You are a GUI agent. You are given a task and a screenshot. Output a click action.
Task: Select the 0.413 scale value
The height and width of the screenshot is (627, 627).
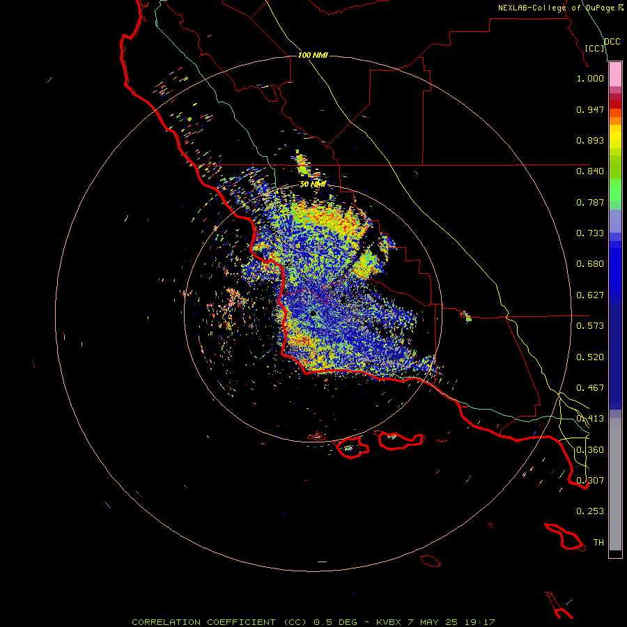(x=590, y=419)
